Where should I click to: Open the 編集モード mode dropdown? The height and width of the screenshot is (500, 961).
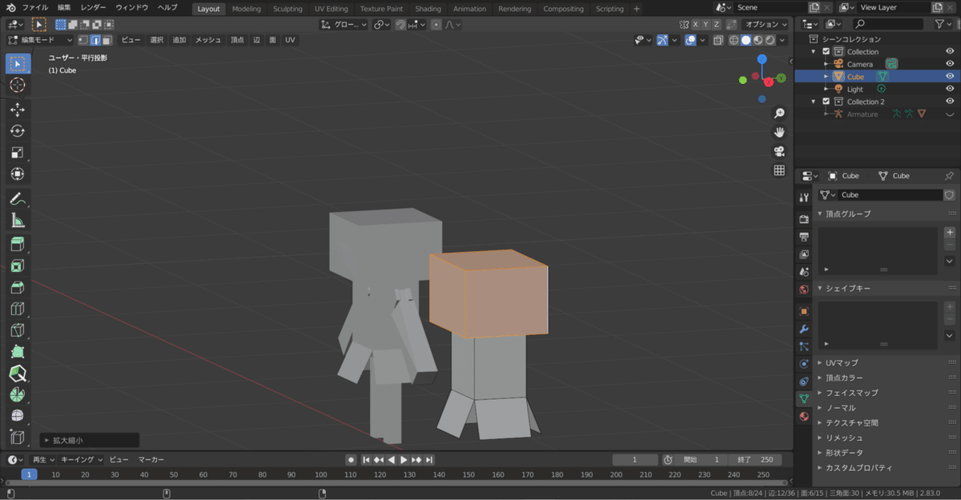[40, 40]
